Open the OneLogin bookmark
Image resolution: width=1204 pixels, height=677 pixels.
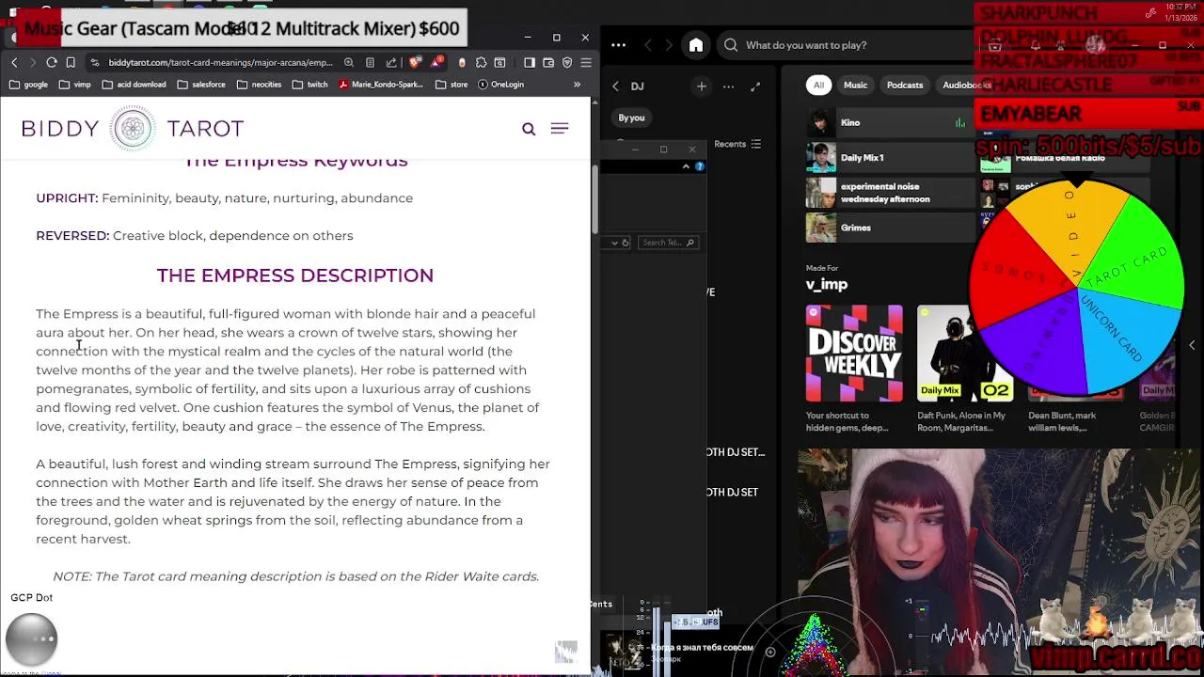500,85
